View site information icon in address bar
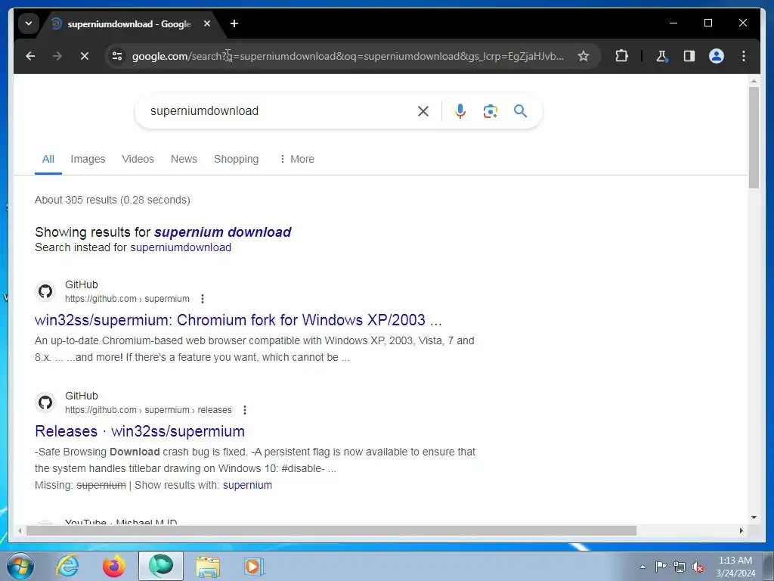774x581 pixels. pyautogui.click(x=117, y=56)
